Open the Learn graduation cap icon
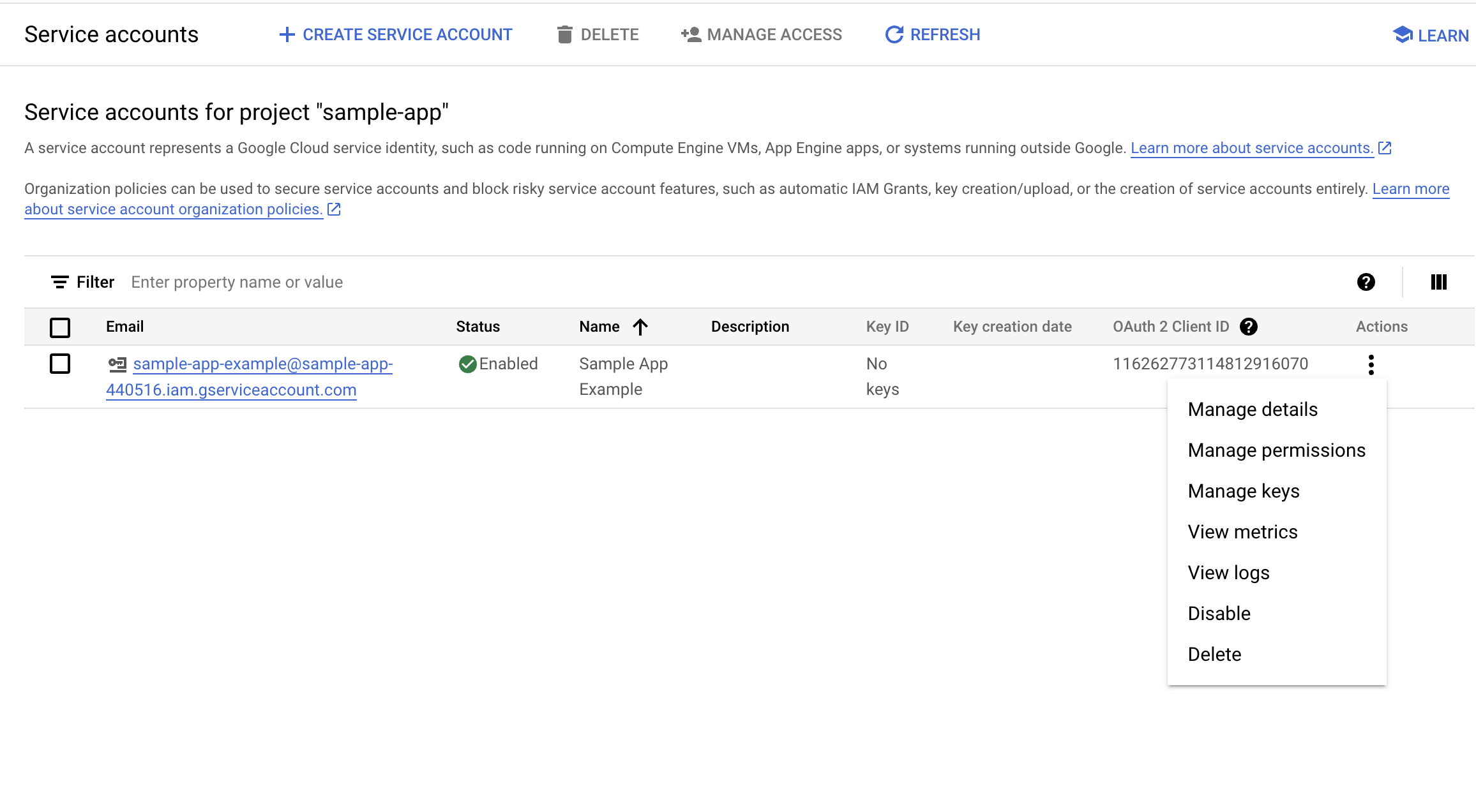The height and width of the screenshot is (791, 1476). pyautogui.click(x=1402, y=35)
